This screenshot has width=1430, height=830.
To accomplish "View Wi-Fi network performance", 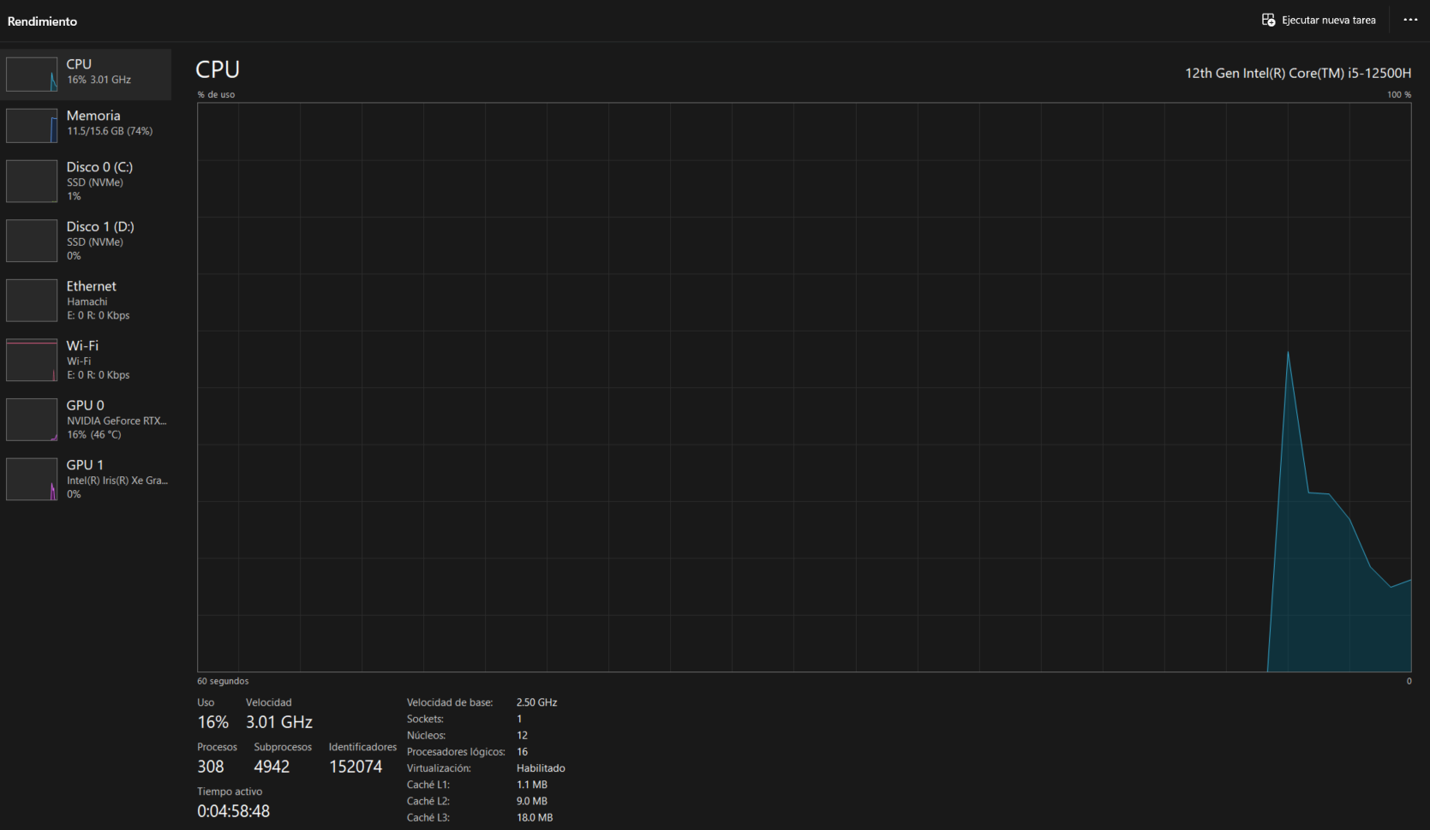I will pos(86,360).
